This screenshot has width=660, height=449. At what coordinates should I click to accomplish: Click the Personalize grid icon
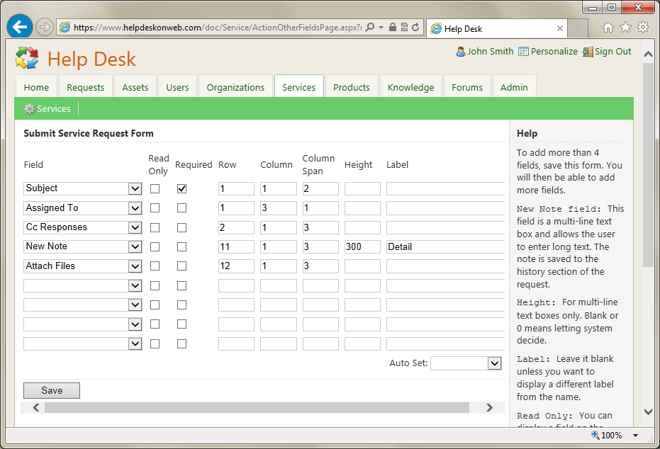coord(523,52)
